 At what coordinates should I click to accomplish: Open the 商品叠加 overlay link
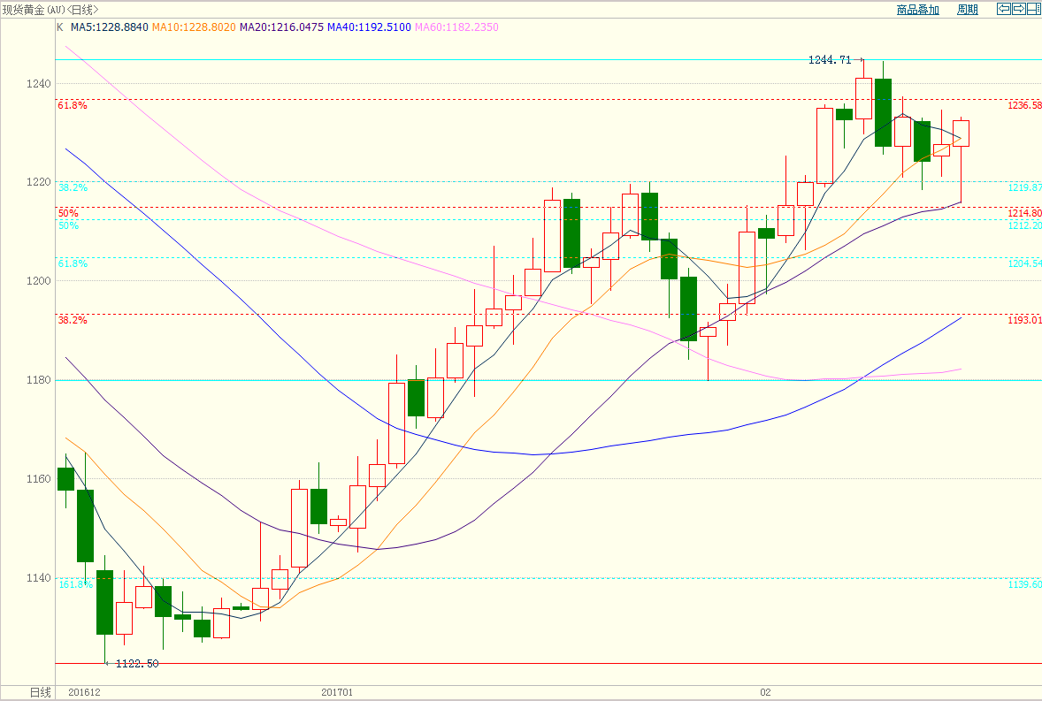[918, 10]
